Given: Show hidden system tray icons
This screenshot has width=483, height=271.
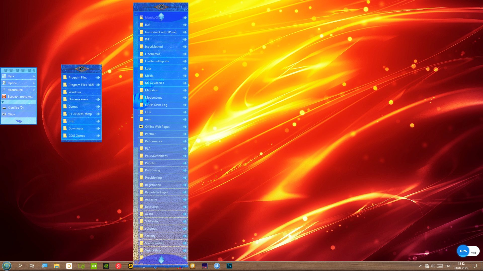Looking at the screenshot, I should [x=421, y=266].
